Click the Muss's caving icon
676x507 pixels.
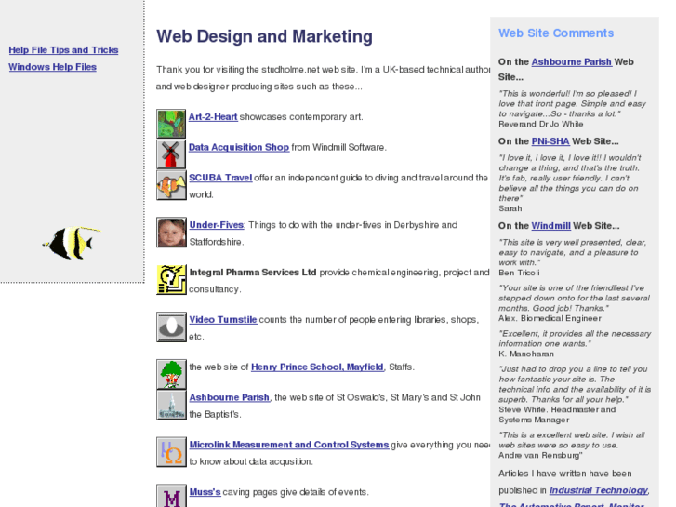point(171,496)
